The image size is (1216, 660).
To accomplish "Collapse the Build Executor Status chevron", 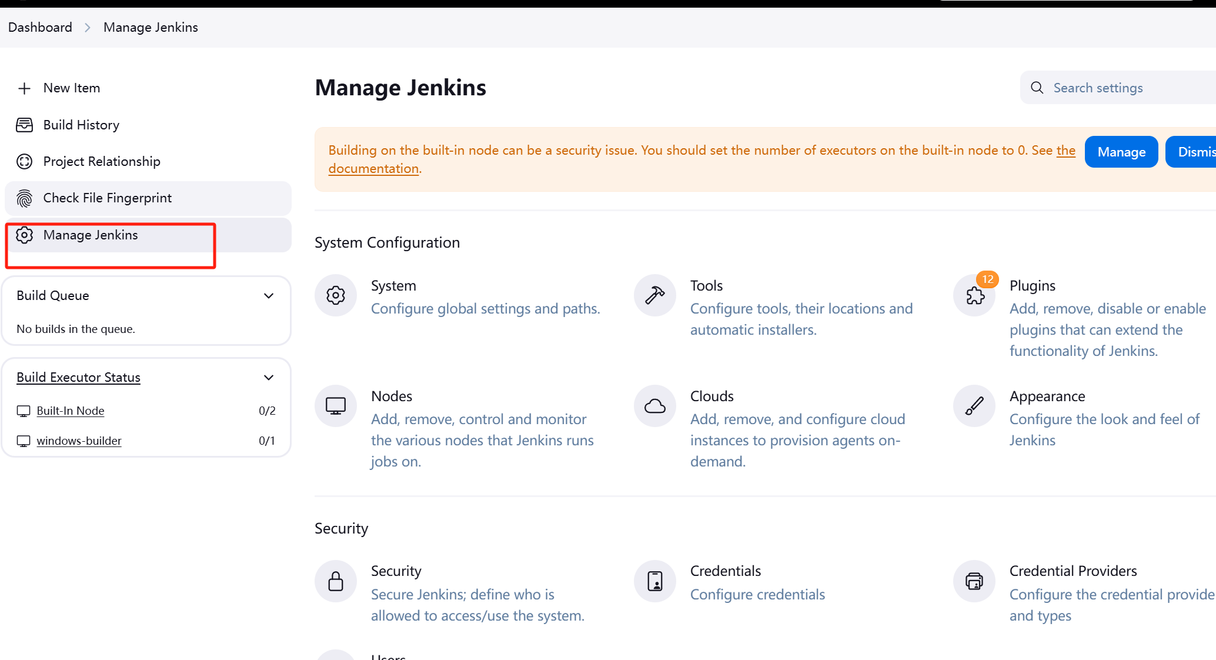I will pos(269,378).
